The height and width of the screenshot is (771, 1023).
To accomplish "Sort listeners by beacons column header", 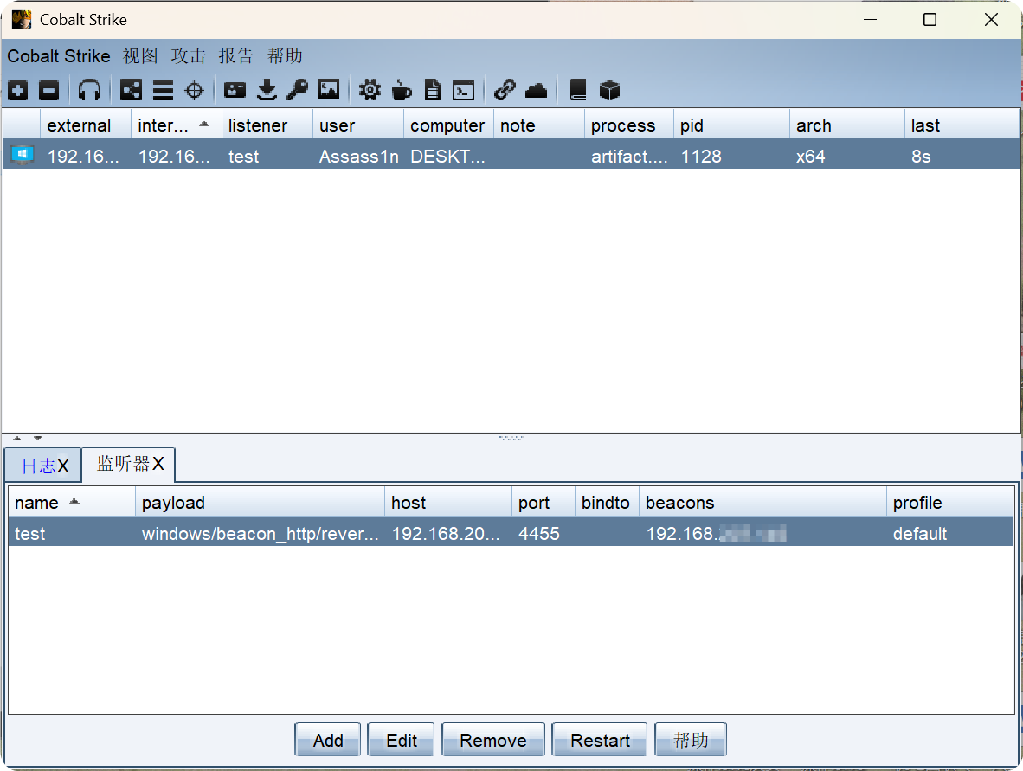I will pos(762,502).
